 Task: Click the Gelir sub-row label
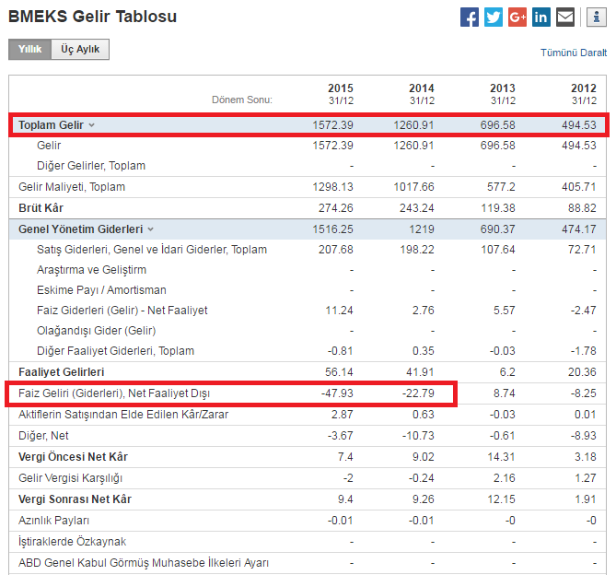[49, 146]
